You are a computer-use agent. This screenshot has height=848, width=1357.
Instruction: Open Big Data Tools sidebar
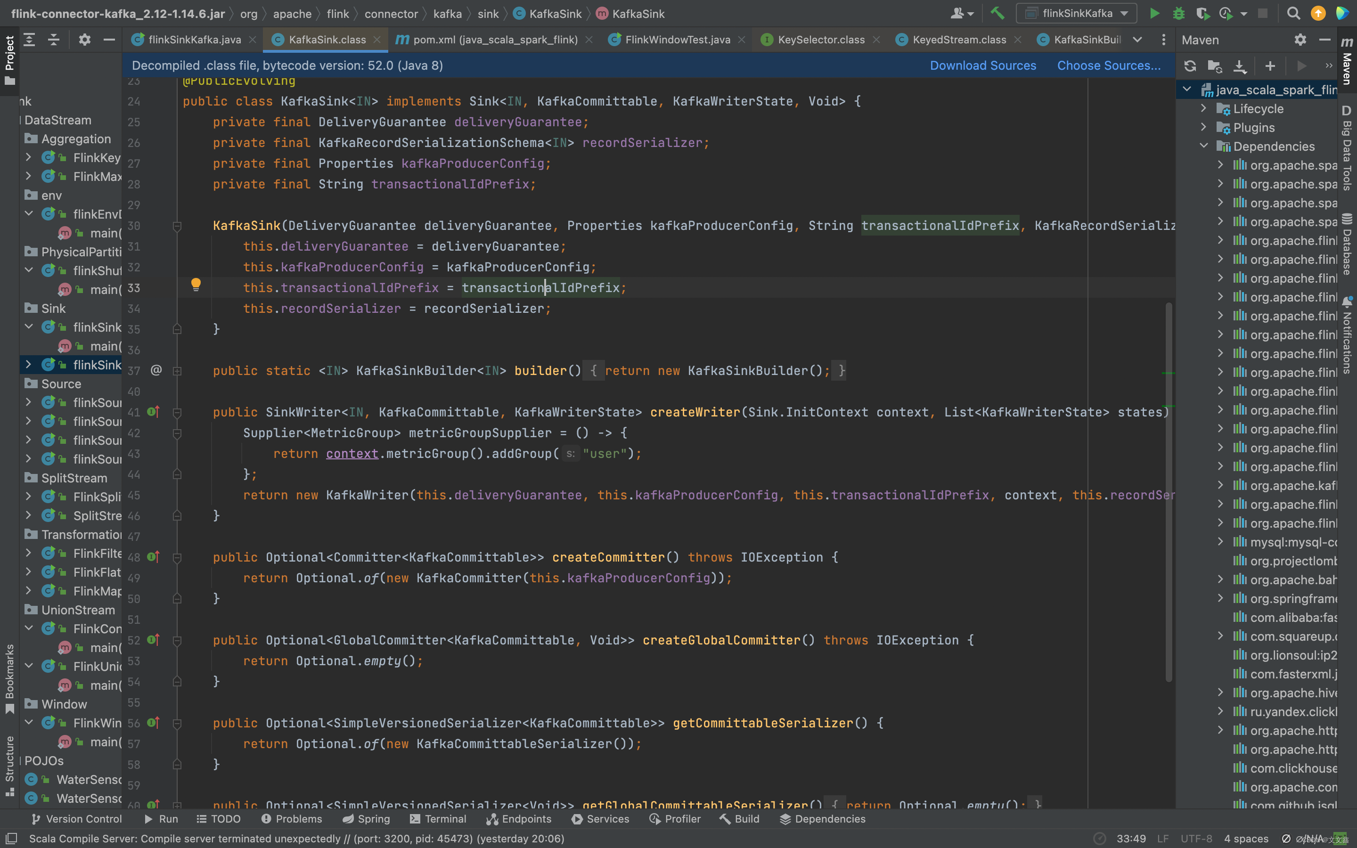pos(1347,147)
